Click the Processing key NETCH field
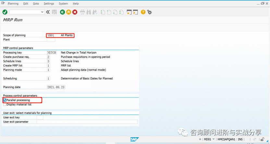The image size is (270, 144). pos(52,53)
